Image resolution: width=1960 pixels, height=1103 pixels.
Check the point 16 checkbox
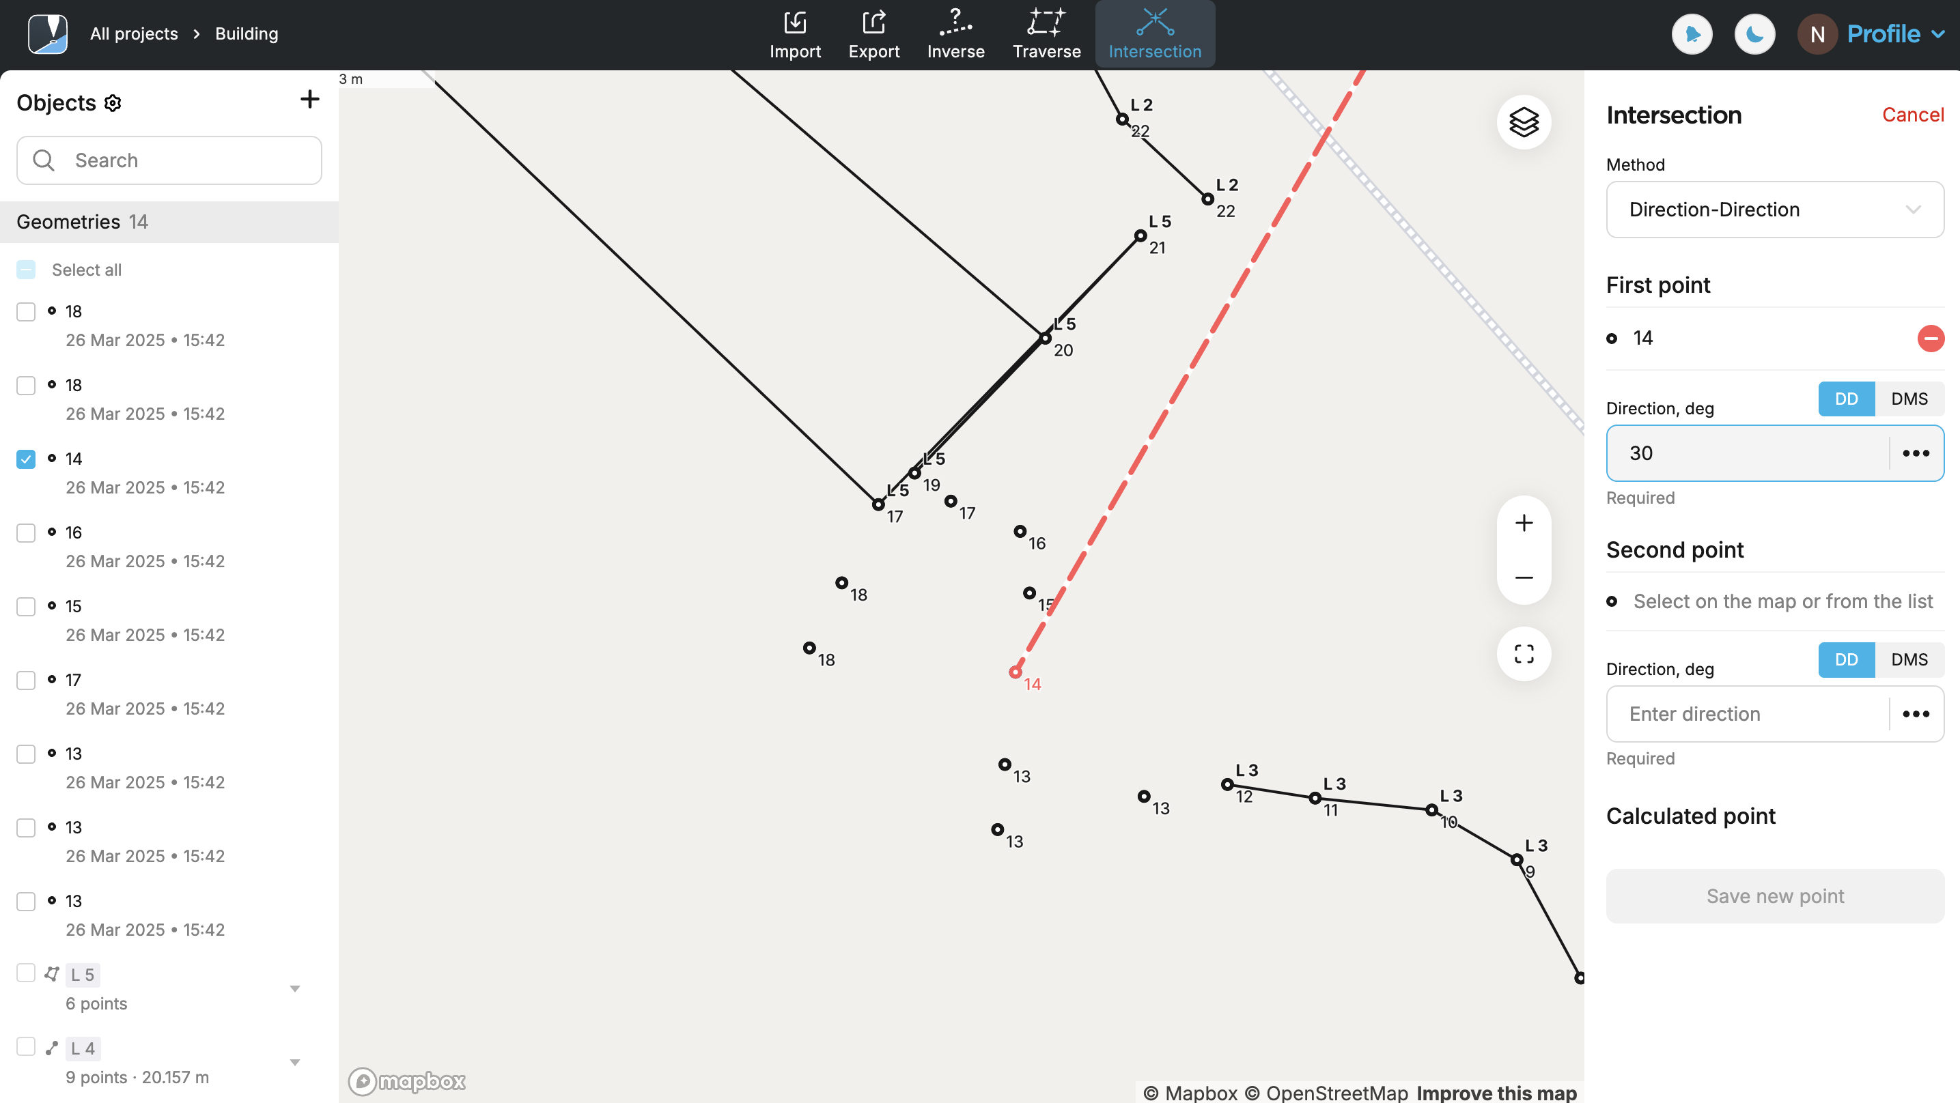(26, 532)
